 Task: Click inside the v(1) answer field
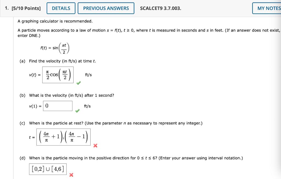pos(58,106)
